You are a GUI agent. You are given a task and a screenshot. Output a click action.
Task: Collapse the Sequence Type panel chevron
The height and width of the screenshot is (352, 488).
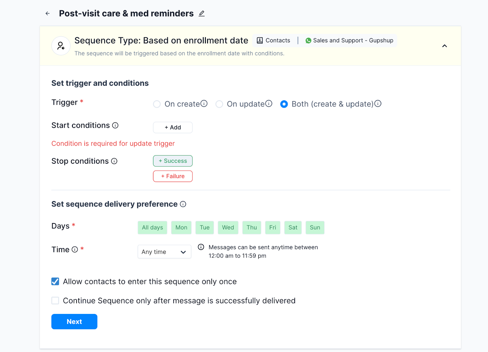444,46
